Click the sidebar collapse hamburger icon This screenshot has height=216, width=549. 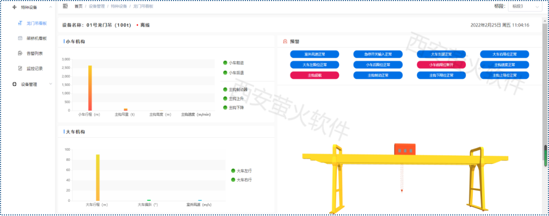pos(65,6)
